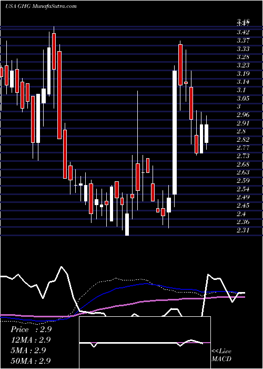Pick the 3.1 price label
Screen dimensions: 263x369
(x=241, y=90)
